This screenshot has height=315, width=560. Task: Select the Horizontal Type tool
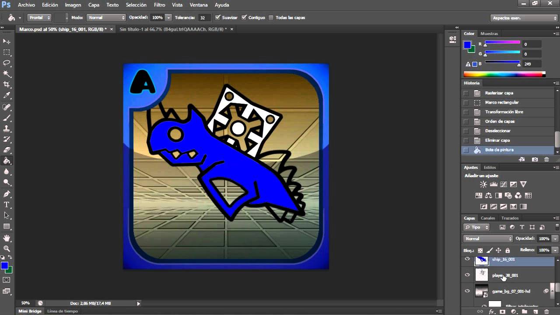7,205
